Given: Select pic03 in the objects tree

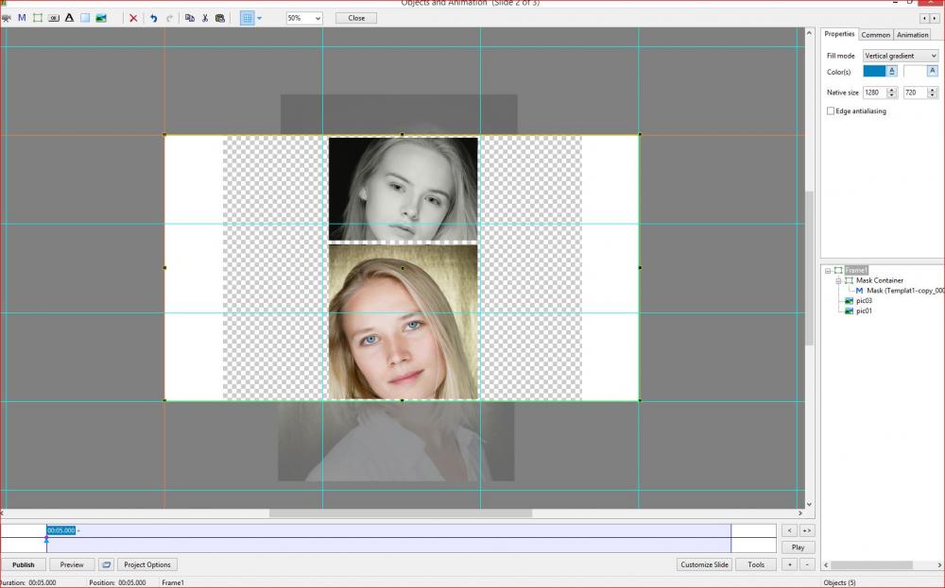Looking at the screenshot, I should click(864, 300).
